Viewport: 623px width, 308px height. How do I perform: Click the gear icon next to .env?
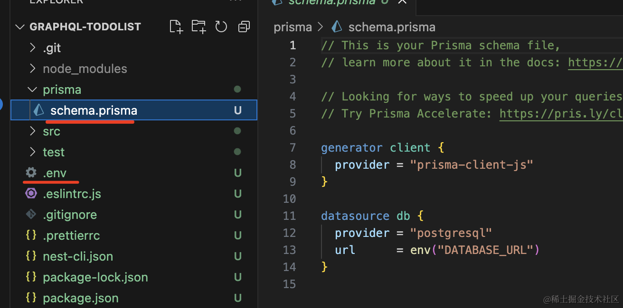click(x=31, y=173)
